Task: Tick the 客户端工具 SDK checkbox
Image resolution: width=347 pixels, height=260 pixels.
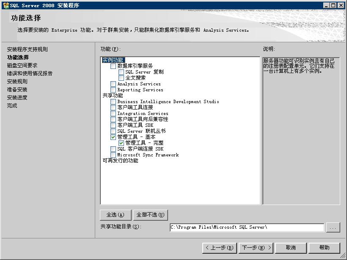Action: tap(113, 125)
